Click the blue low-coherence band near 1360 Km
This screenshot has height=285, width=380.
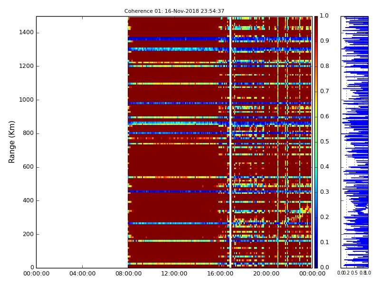[219, 39]
